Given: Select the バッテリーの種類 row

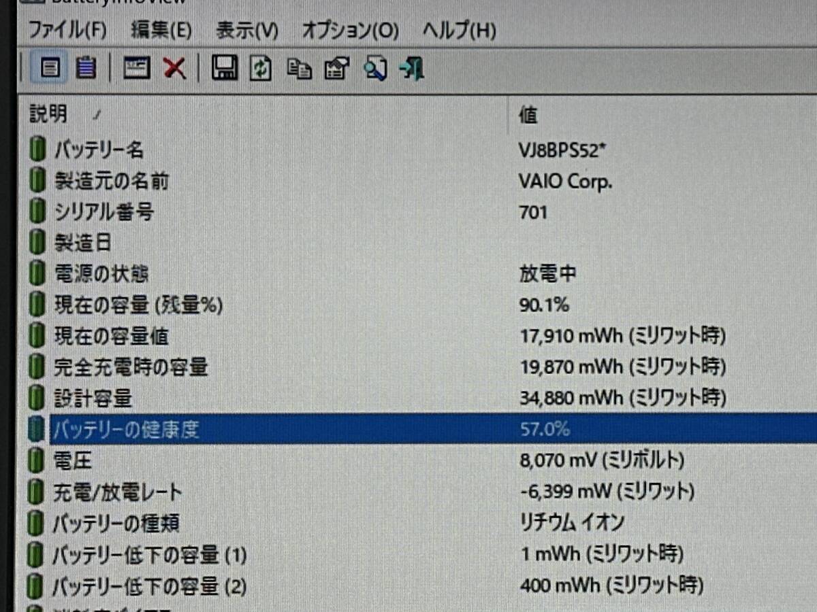Looking at the screenshot, I should pyautogui.click(x=422, y=524).
